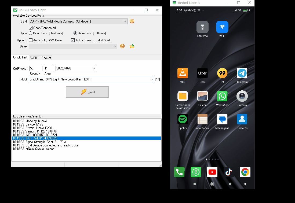Enable Autoconfig GSM Drive option
295x203 pixels.
31,40
